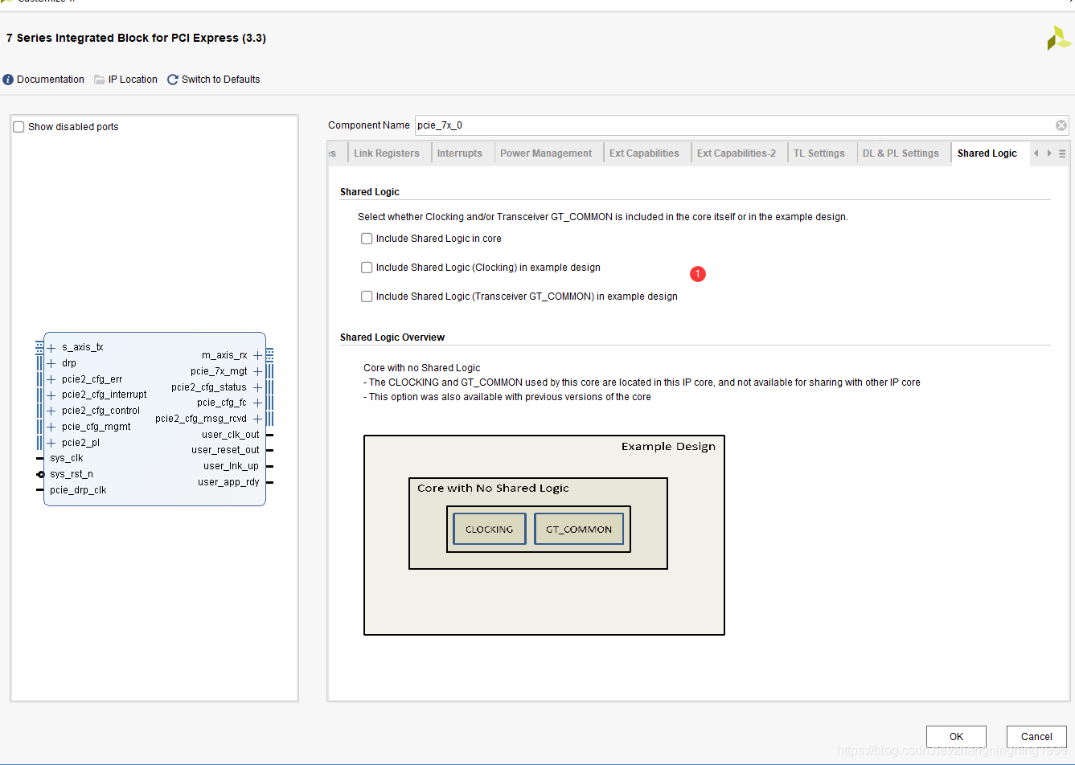Open the Ext Capabilities tab
Image resolution: width=1075 pixels, height=765 pixels.
pyautogui.click(x=644, y=153)
